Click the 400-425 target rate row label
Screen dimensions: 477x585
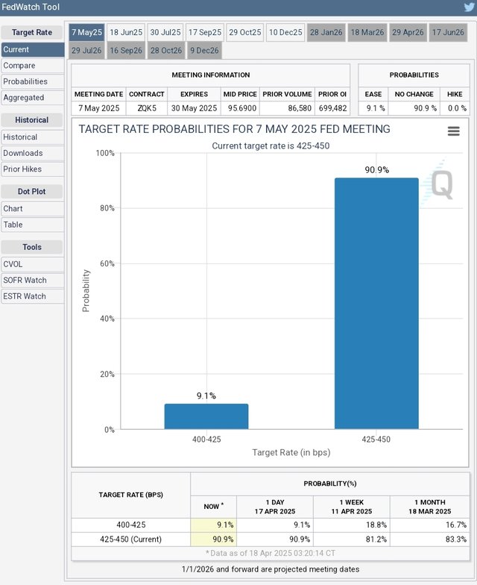tap(131, 525)
